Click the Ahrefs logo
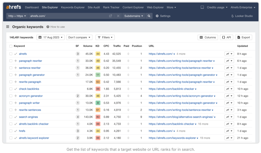261x153 pixels. tap(14, 7)
